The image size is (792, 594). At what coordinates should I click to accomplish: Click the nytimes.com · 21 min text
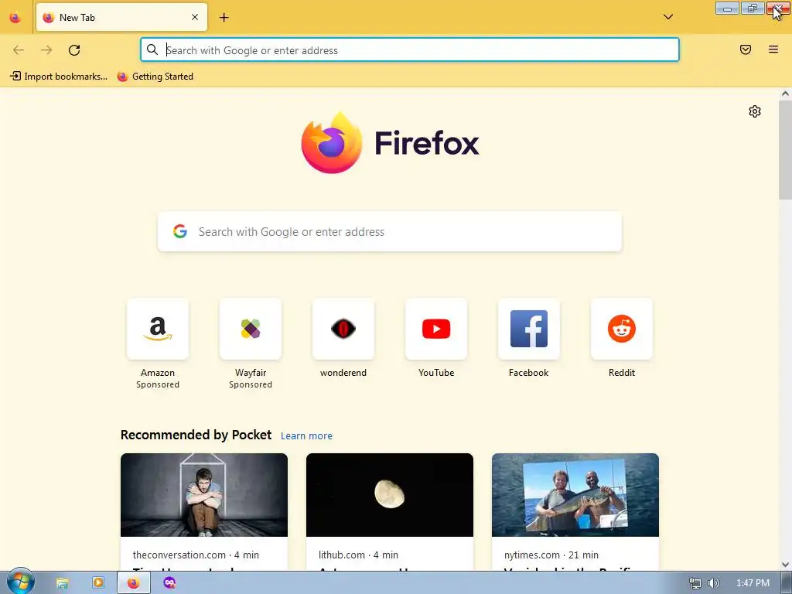pyautogui.click(x=551, y=555)
